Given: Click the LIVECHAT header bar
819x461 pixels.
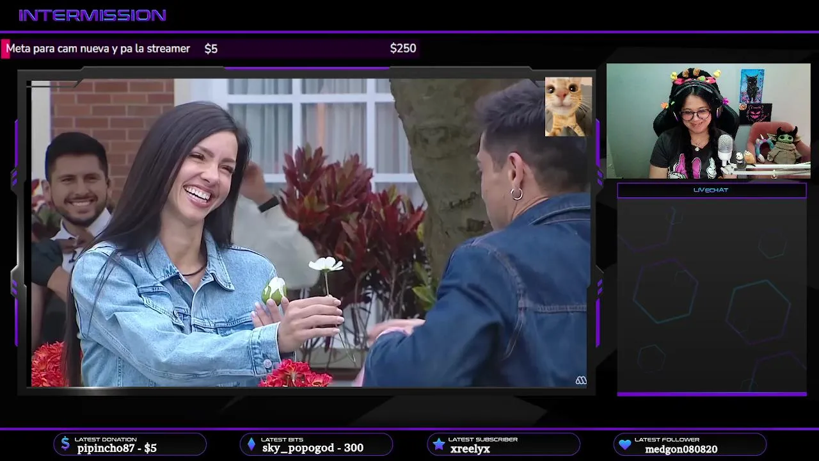Looking at the screenshot, I should tap(712, 190).
